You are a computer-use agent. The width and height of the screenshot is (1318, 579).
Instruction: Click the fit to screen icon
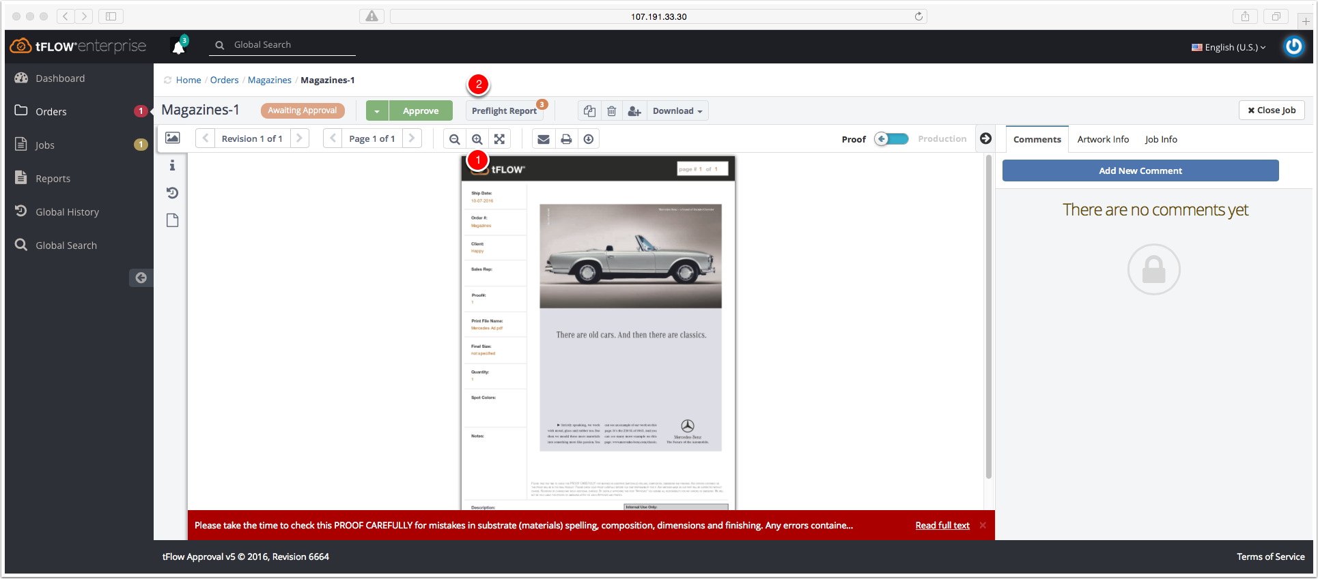pos(500,139)
